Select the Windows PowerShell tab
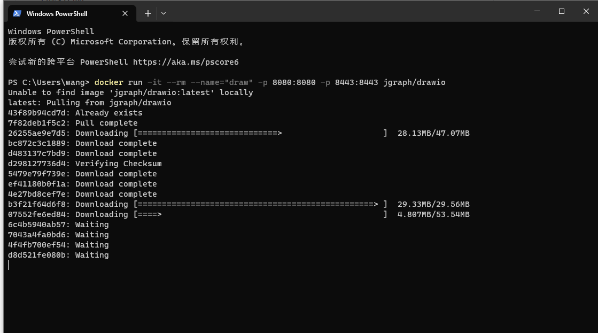 click(72, 13)
